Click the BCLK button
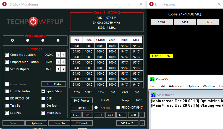Screen dimensions: 223x129 (x=99, y=115)
